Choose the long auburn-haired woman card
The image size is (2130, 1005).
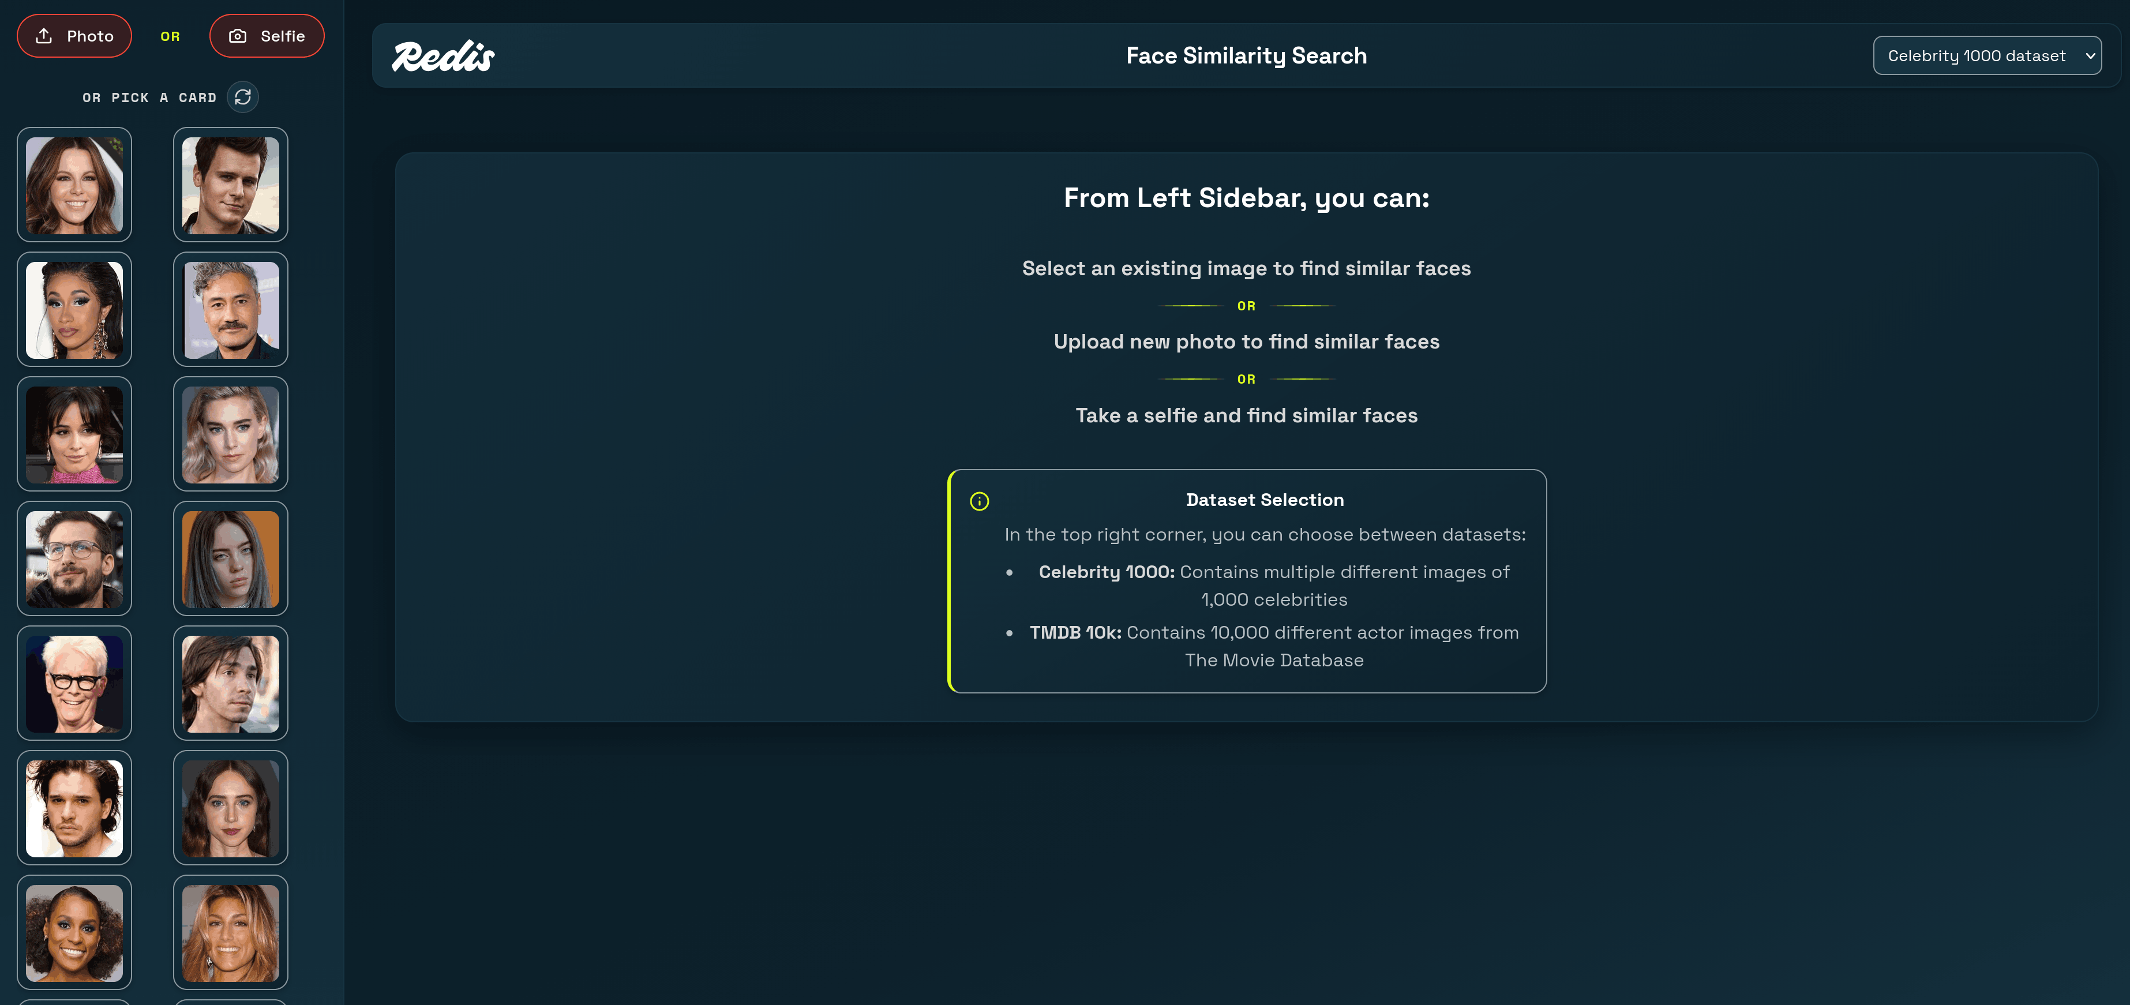(230, 808)
